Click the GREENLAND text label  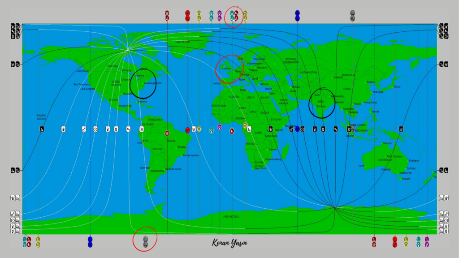(183, 42)
